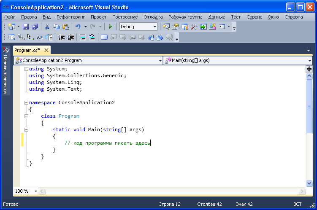This screenshot has width=317, height=210.
Task: Click 'Строка 12' in the status bar
Action: (169, 204)
